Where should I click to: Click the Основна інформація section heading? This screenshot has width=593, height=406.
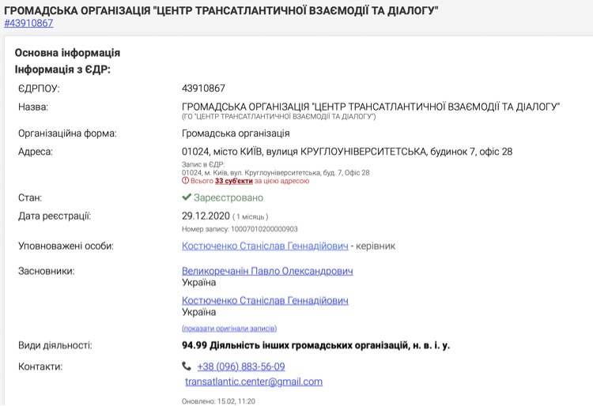[67, 53]
